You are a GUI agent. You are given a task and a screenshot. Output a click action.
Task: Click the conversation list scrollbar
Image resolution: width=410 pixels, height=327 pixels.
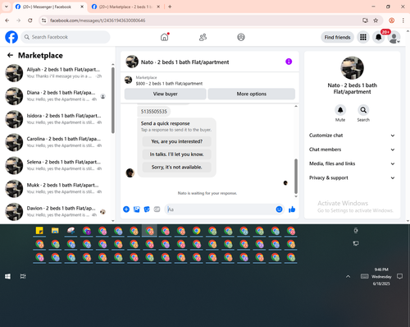click(x=113, y=100)
